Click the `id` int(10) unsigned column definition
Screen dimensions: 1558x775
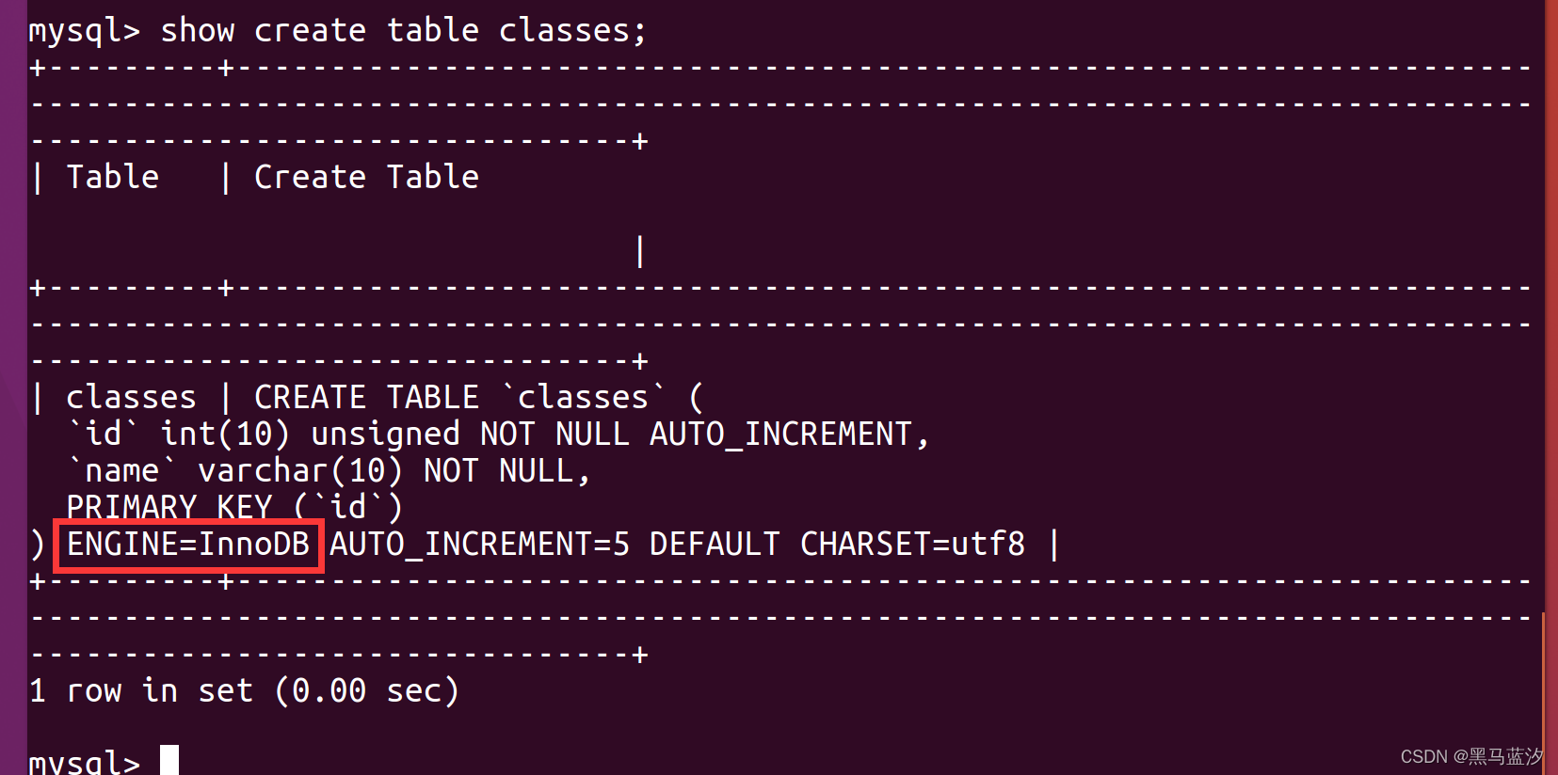pos(498,435)
